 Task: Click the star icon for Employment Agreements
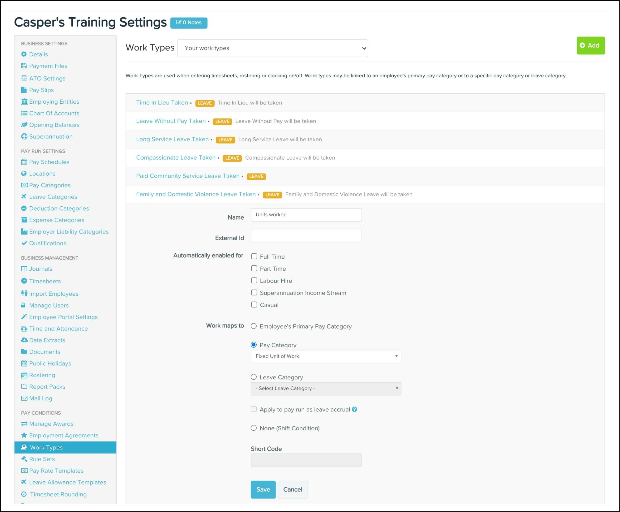[24, 435]
